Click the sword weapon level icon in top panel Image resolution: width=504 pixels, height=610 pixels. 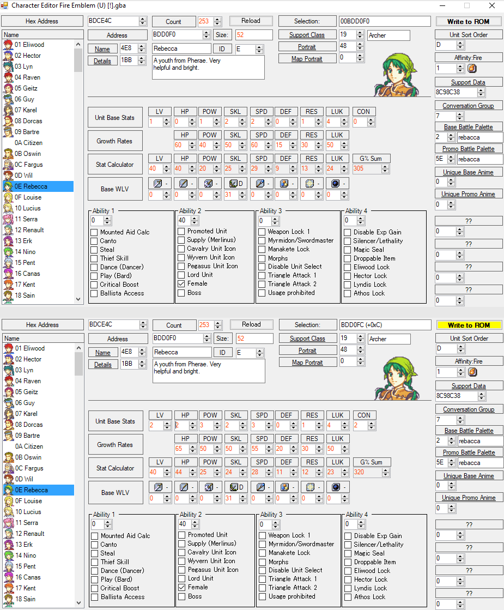click(x=157, y=183)
